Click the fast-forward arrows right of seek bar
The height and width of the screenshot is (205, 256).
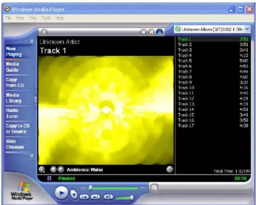tap(142, 188)
